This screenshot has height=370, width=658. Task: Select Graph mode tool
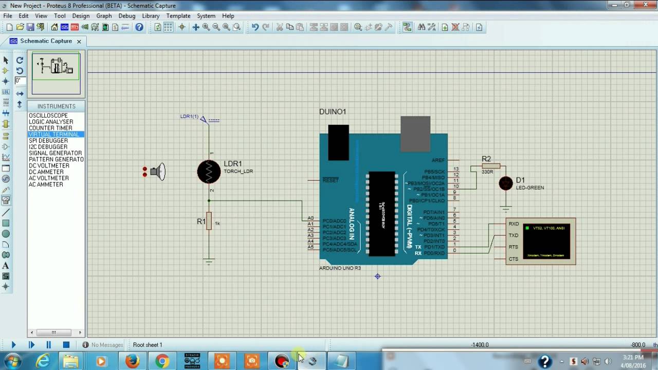coord(6,157)
